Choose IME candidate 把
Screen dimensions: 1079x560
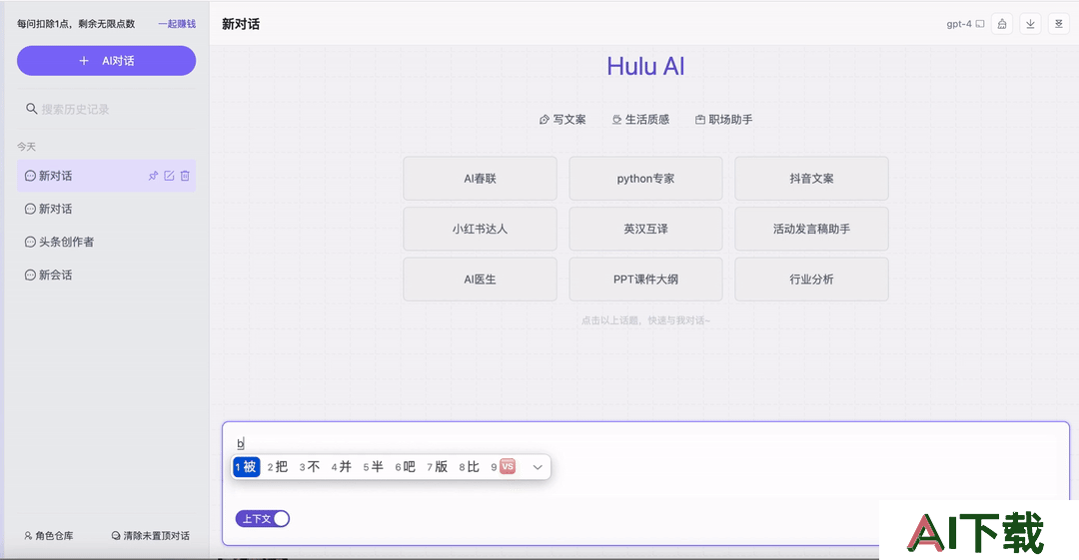point(278,467)
